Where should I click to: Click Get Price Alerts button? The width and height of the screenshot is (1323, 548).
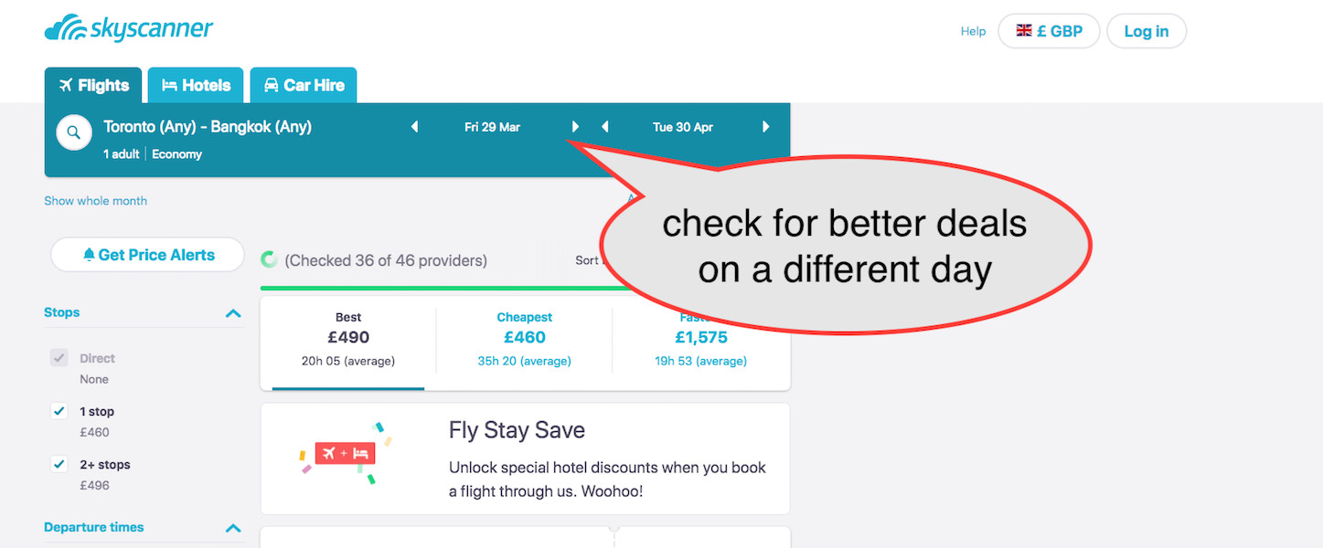pyautogui.click(x=148, y=255)
